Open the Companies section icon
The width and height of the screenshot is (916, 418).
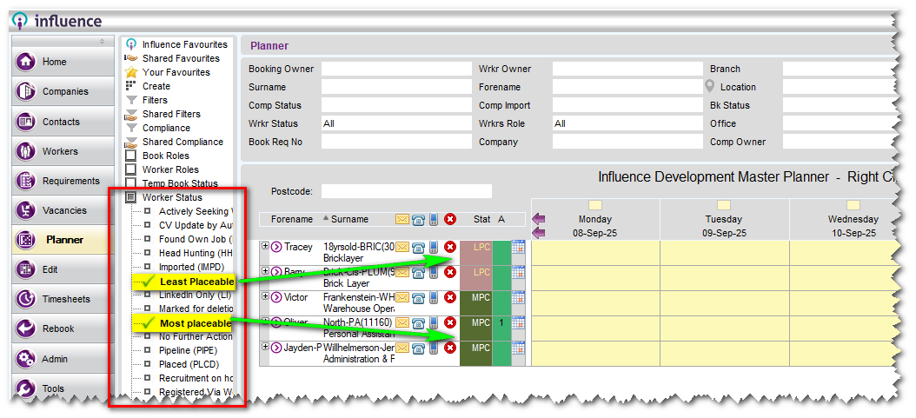pyautogui.click(x=26, y=91)
